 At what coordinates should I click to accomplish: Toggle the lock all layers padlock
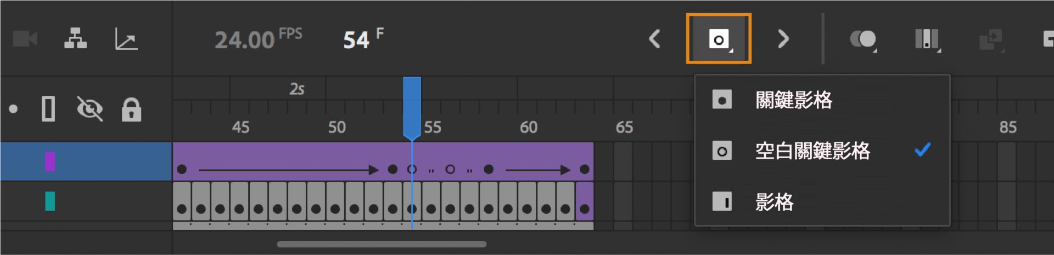click(131, 109)
